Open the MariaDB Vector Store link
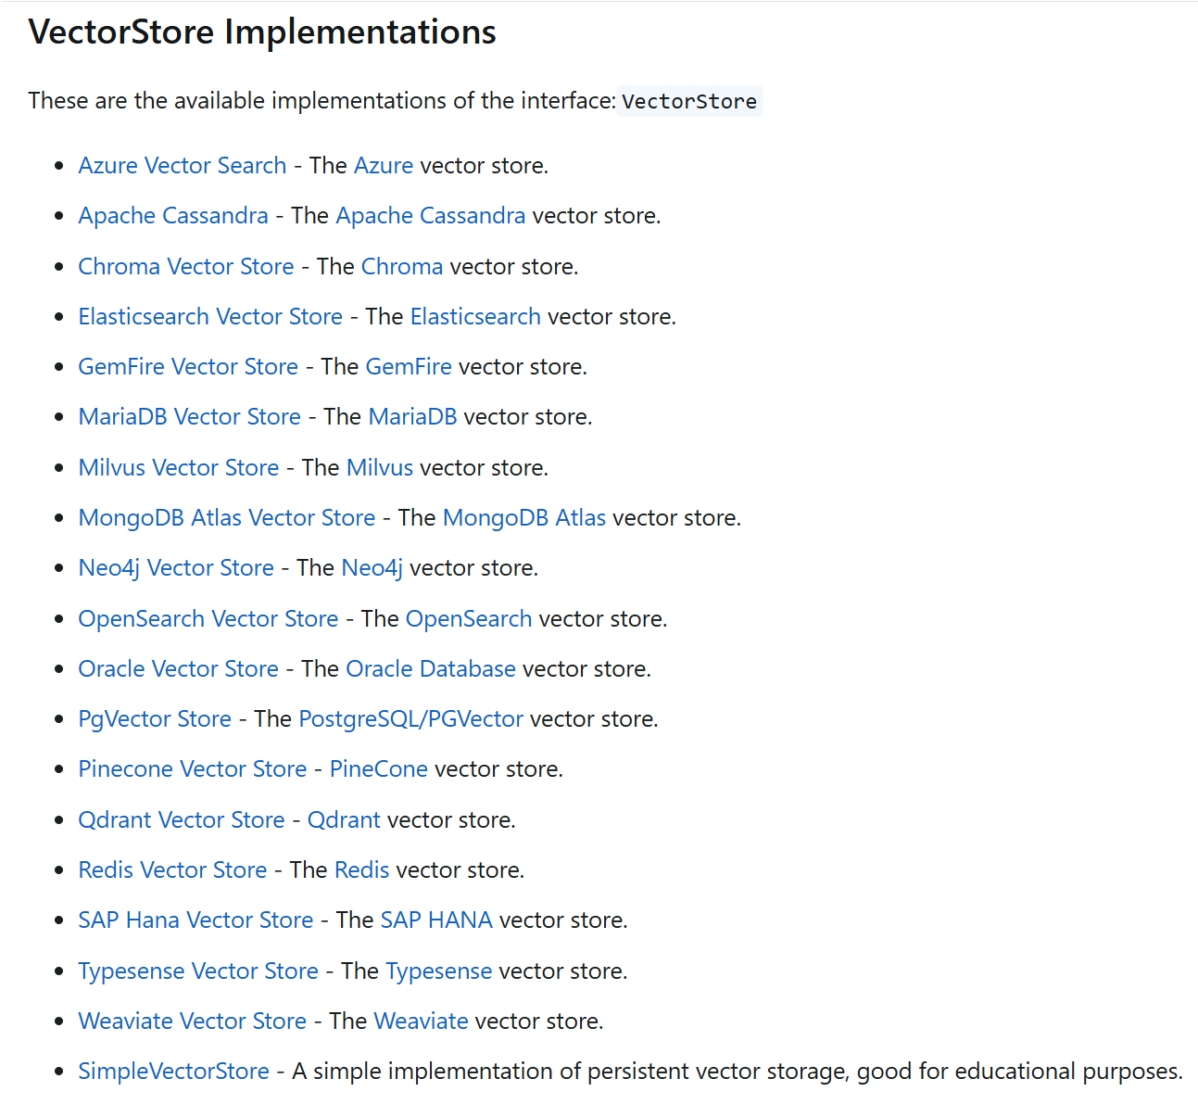The image size is (1198, 1104). click(x=190, y=417)
